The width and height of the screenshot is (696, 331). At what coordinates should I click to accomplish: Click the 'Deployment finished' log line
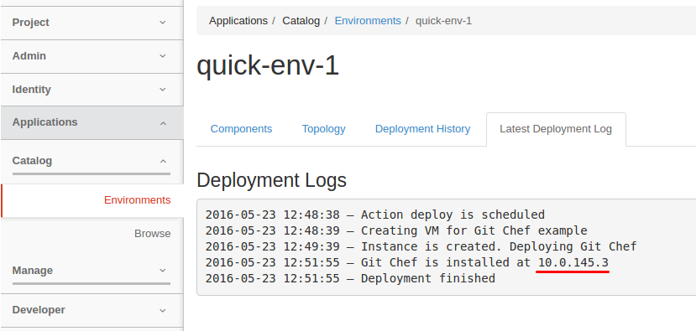(350, 279)
